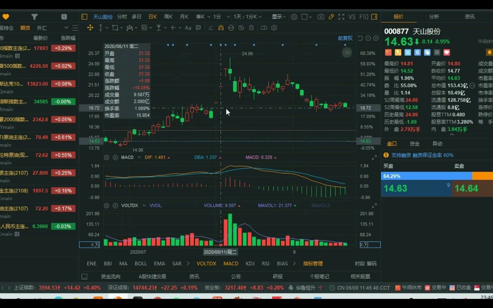
Task: Take a chart screenshot with camera icon
Action: point(321,17)
